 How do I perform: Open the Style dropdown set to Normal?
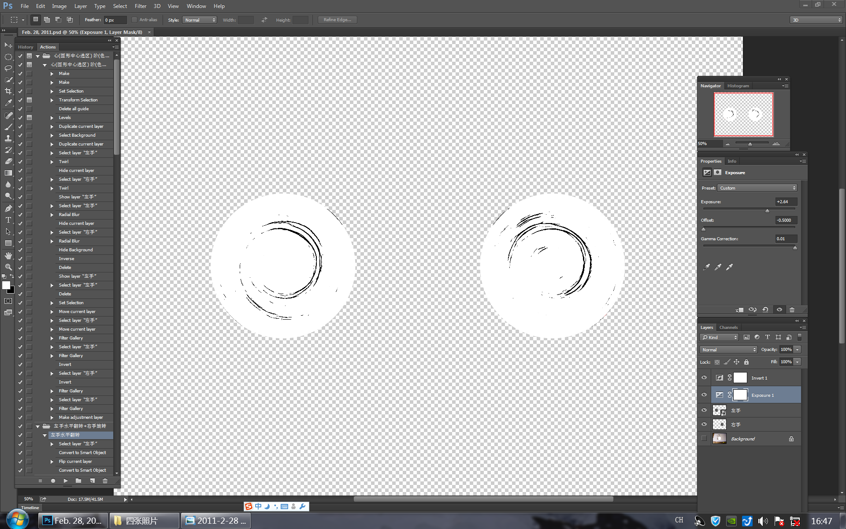click(x=200, y=20)
